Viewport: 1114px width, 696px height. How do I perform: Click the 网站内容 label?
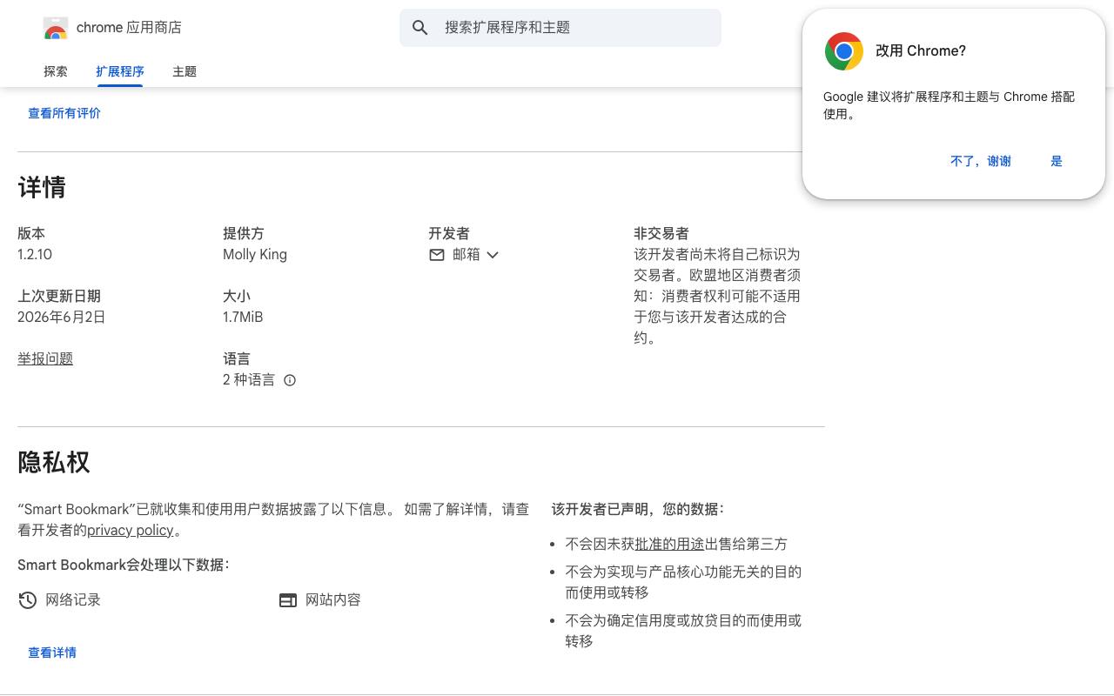333,600
